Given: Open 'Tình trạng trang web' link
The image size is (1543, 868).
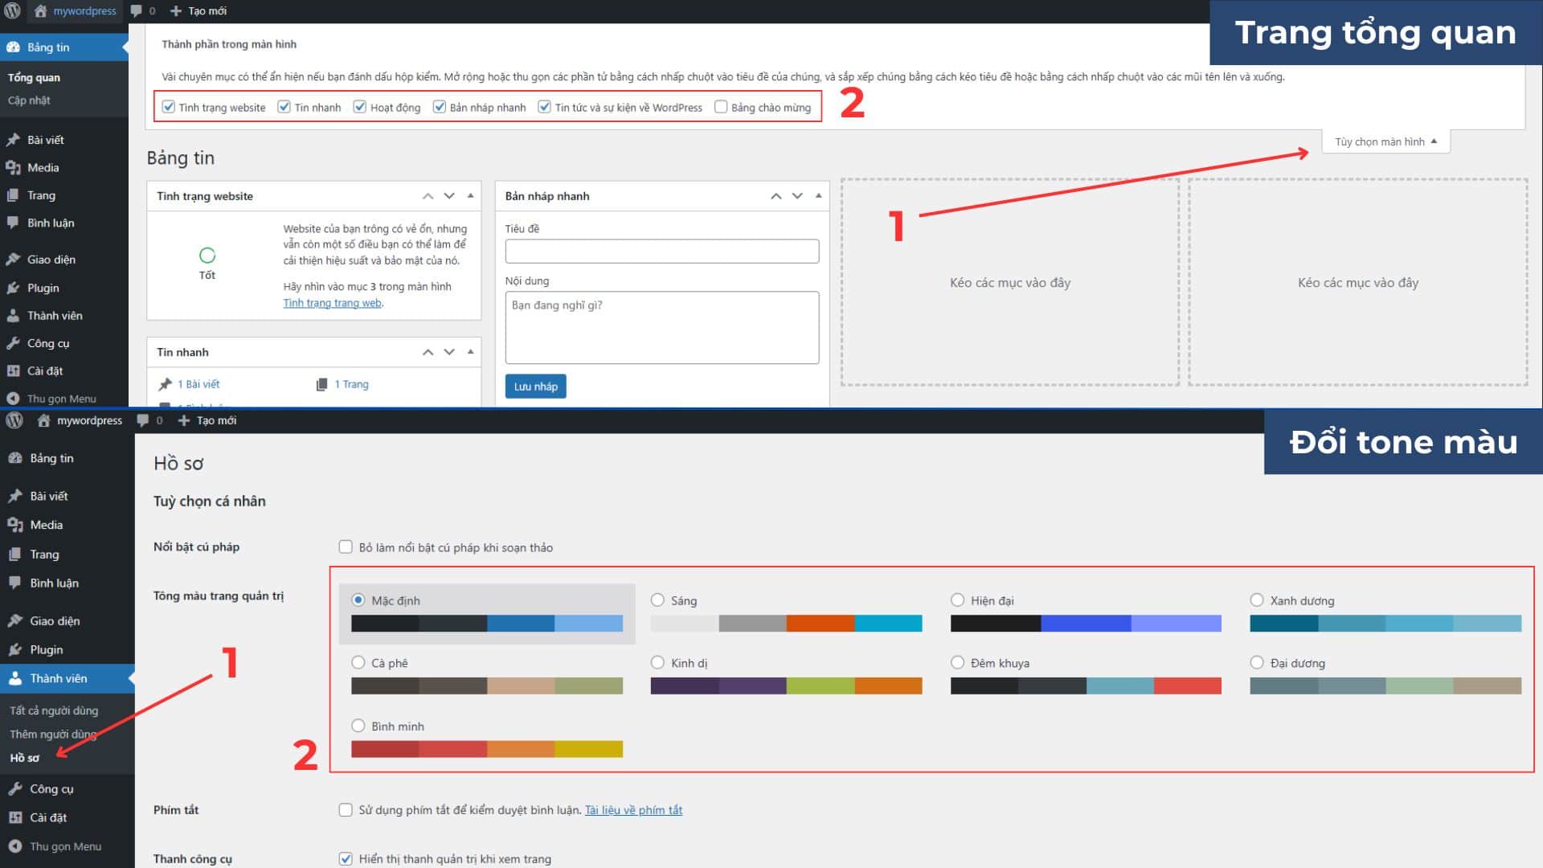Looking at the screenshot, I should point(333,303).
